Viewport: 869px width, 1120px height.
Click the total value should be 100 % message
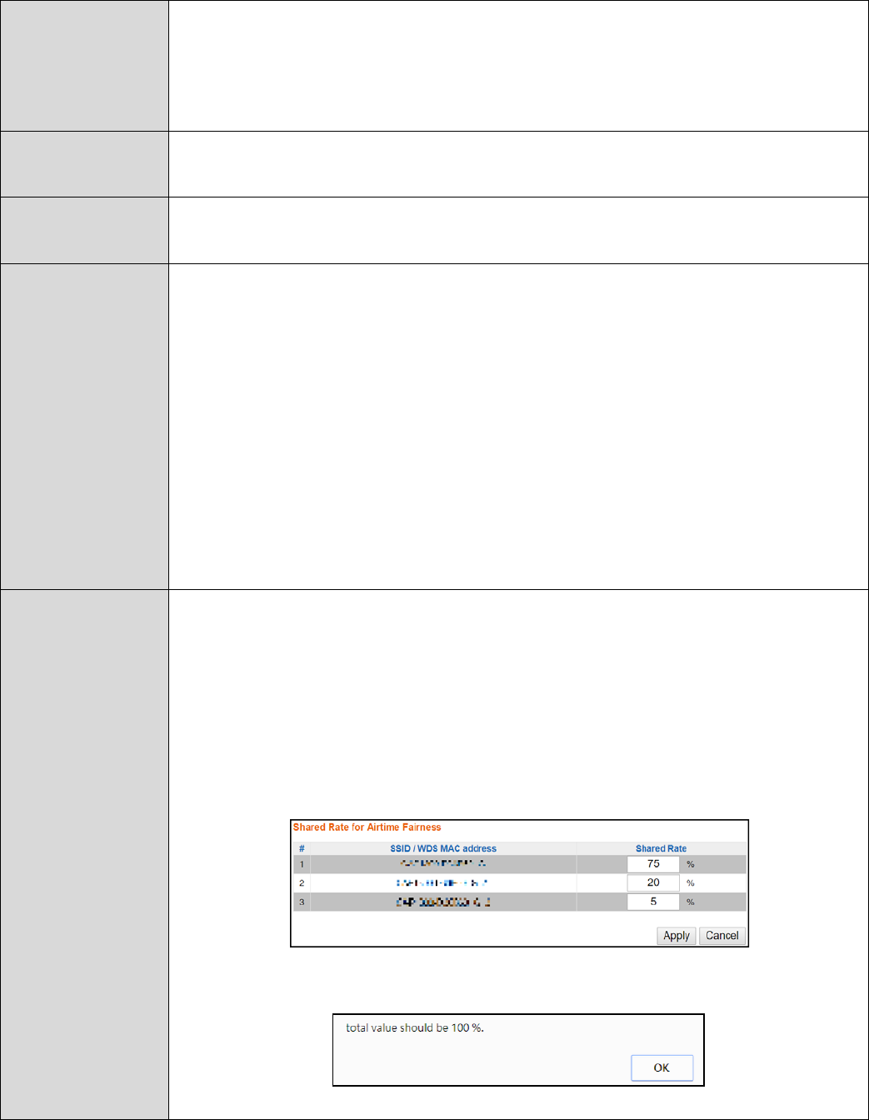(x=415, y=1027)
